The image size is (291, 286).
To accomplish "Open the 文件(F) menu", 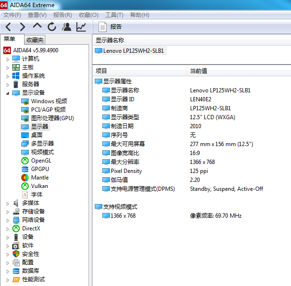I will [12, 15].
